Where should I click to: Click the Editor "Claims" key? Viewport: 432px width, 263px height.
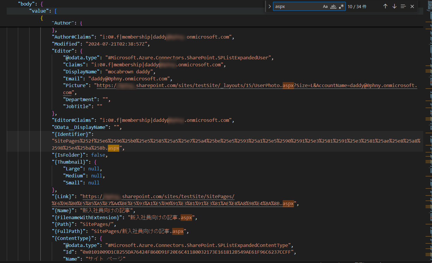pyautogui.click(x=74, y=65)
